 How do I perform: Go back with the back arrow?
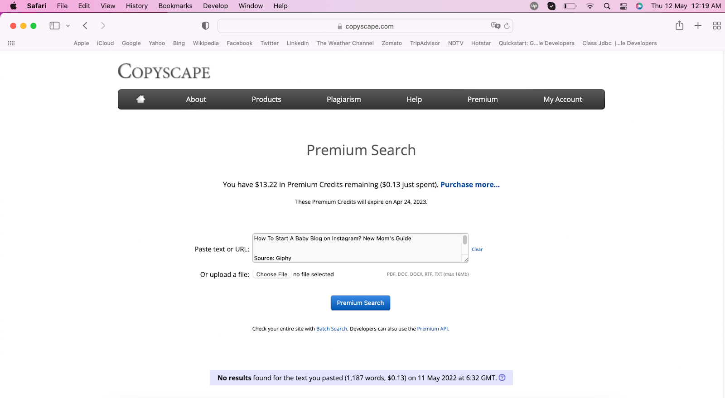tap(85, 26)
